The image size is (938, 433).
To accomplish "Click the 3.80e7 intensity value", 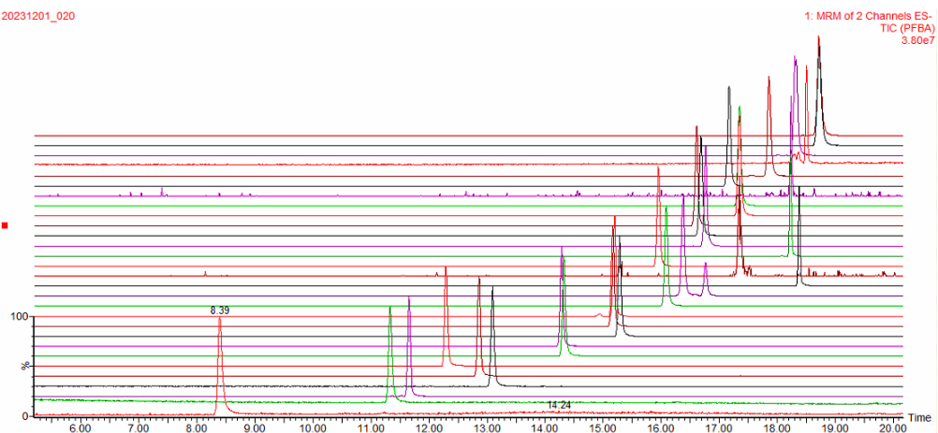I will 916,40.
